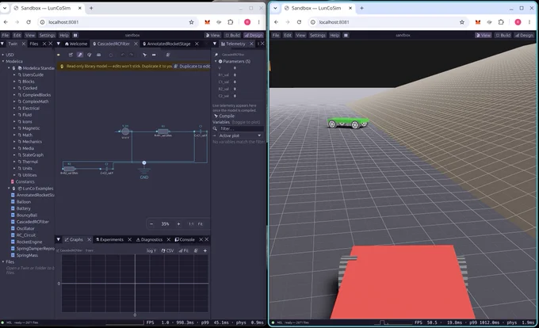Viewport: 539px width, 328px height.
Task: Click the Fit button in the Graphs toolbar
Action: click(184, 250)
